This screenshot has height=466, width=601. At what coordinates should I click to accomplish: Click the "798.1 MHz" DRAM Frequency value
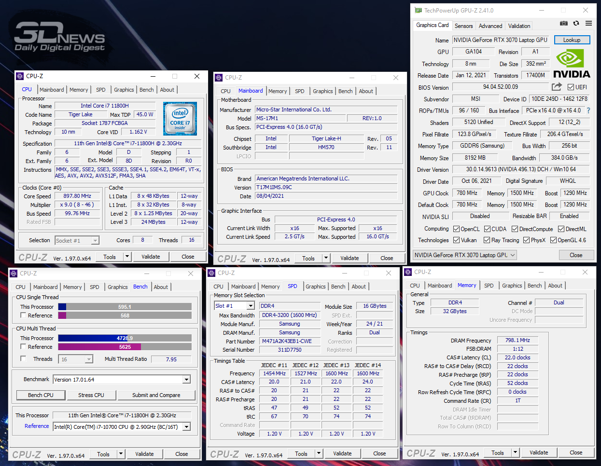coord(517,341)
